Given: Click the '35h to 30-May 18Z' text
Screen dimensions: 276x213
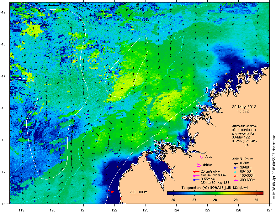Looking at the screenshot, I should 215,183.
